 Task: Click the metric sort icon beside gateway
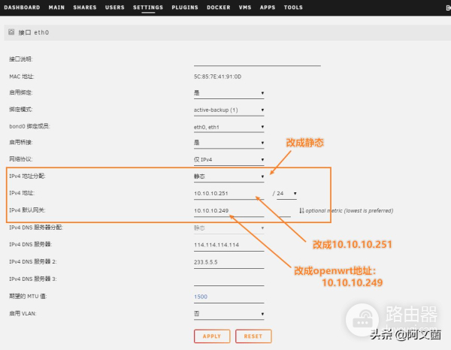[x=301, y=210]
